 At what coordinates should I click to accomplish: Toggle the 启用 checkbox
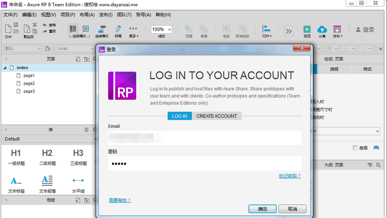[x=355, y=148]
